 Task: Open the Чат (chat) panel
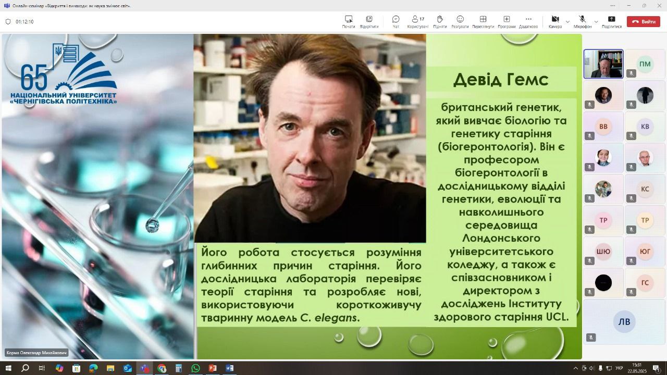click(396, 21)
